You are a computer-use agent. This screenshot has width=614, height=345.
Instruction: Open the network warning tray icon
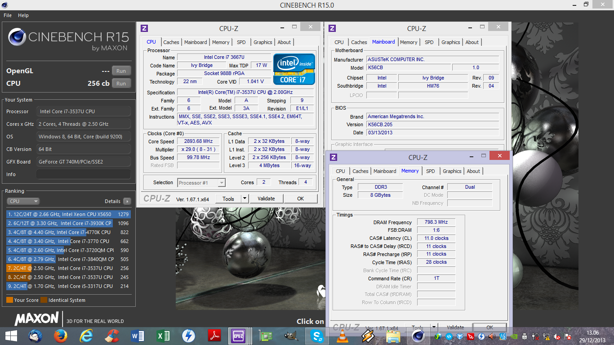546,336
